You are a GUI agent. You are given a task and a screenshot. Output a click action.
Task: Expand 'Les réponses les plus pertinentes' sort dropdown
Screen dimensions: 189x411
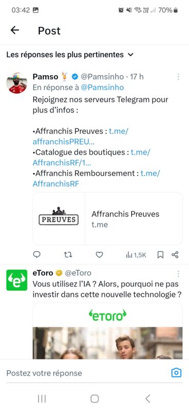[x=70, y=55]
